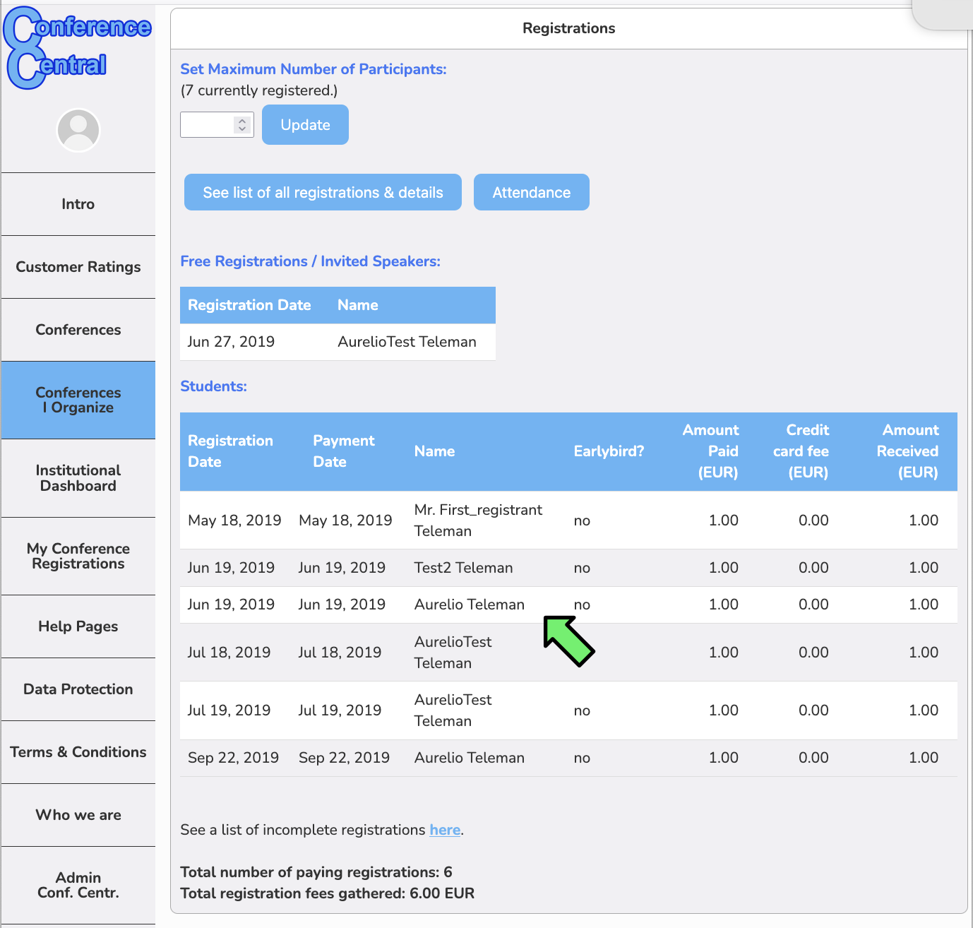Image resolution: width=973 pixels, height=928 pixels.
Task: Click the Update button
Action: tap(305, 125)
